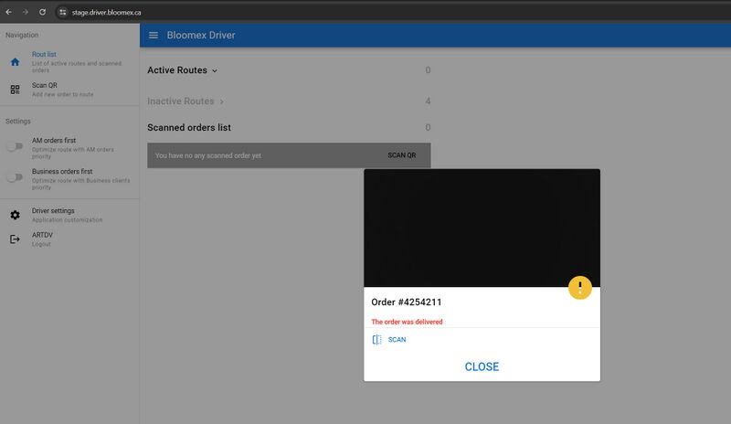Toggle the Business orders first switch

point(15,177)
